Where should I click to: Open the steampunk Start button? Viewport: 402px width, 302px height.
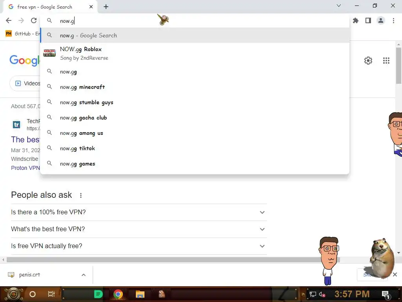point(13,294)
